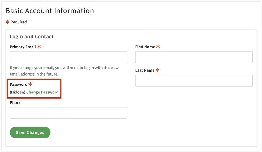Screen dimensions: 262x152
Task: Click the required asterisk next to First Name
Action: tap(158, 47)
